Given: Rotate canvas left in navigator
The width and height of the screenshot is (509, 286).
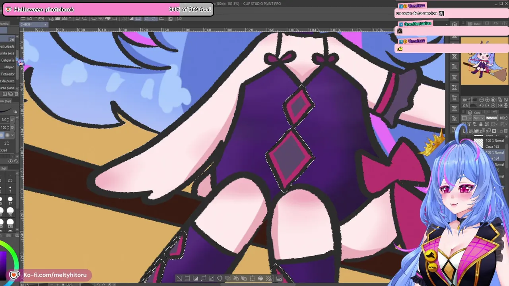Looking at the screenshot, I should pyautogui.click(x=482, y=106).
